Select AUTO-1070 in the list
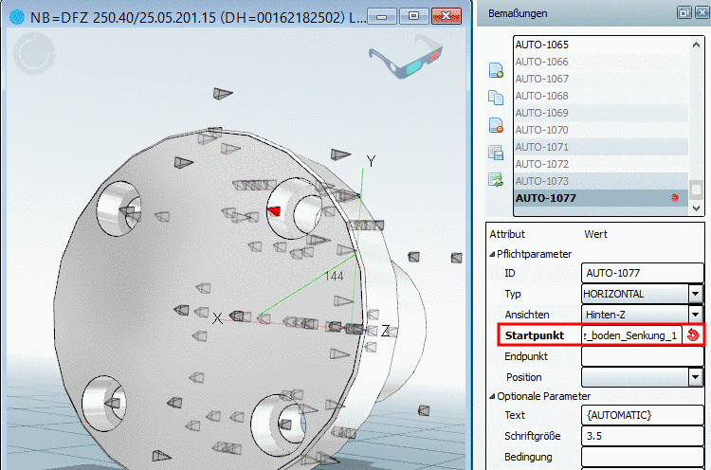 coord(601,130)
